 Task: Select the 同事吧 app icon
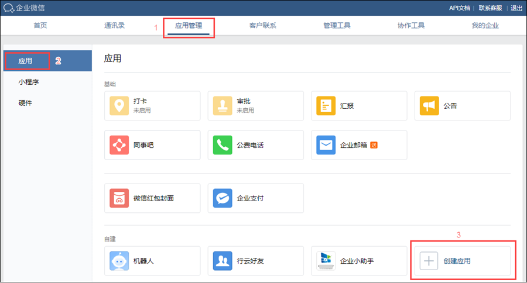[x=119, y=144]
